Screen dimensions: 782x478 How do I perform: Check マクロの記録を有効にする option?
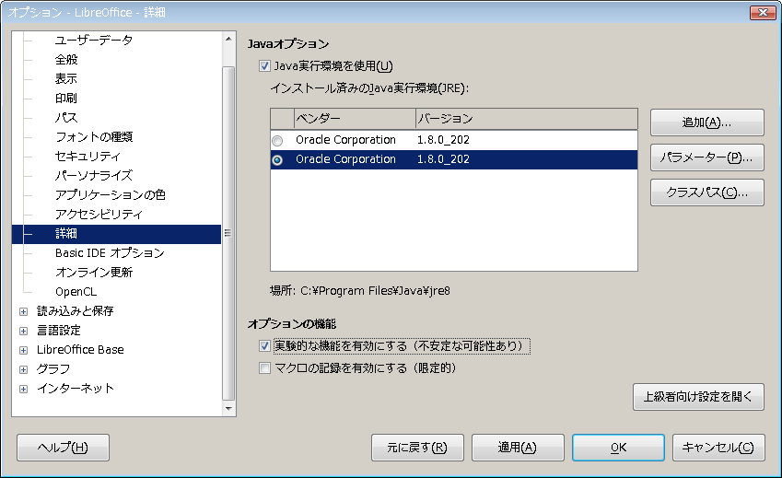[x=264, y=367]
